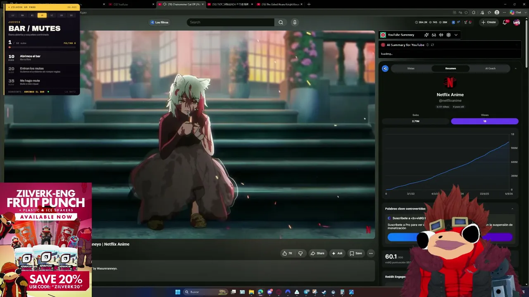Open Windows Start menu

pos(178,292)
